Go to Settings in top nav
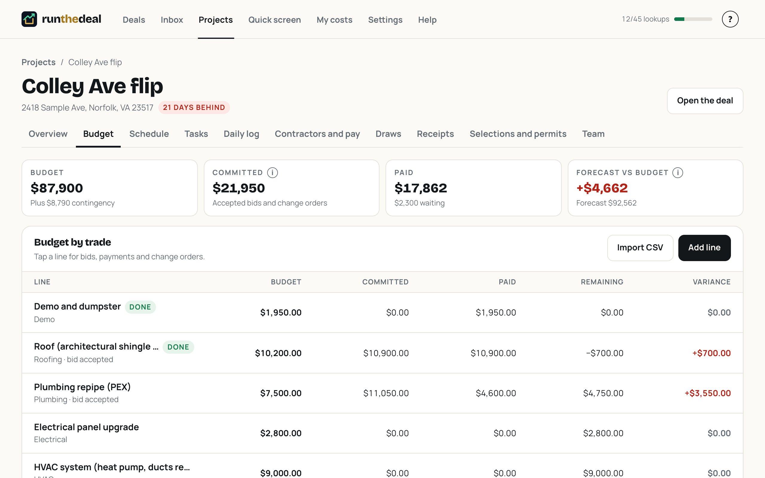The image size is (765, 478). [385, 20]
